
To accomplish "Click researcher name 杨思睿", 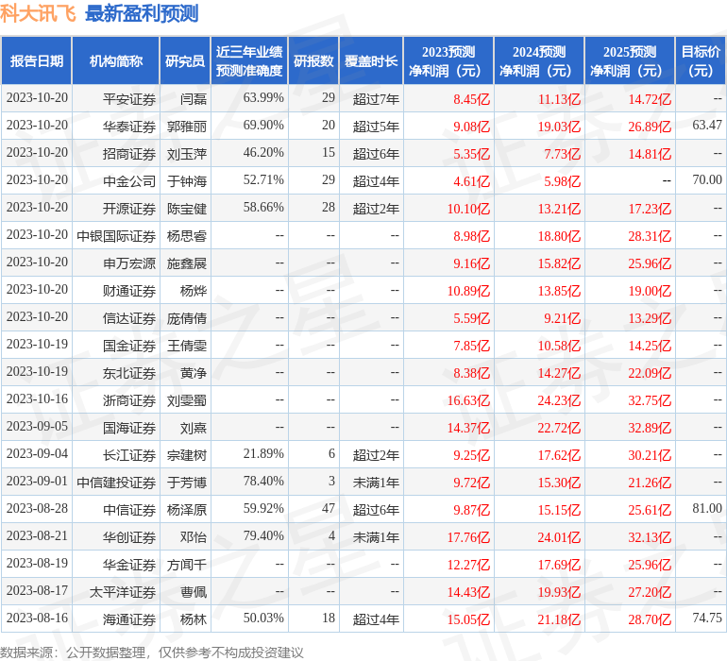I will coord(187,236).
